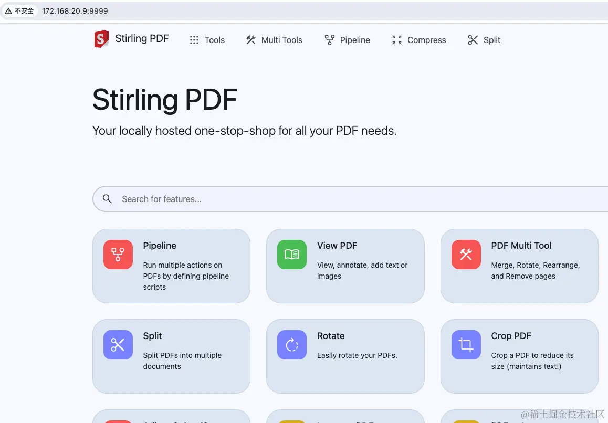Click the text 'Merge, Rotate, Rearrange, and Remove pages'

[536, 271]
